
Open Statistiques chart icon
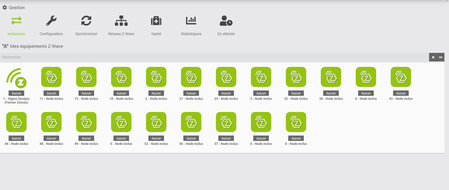[191, 20]
